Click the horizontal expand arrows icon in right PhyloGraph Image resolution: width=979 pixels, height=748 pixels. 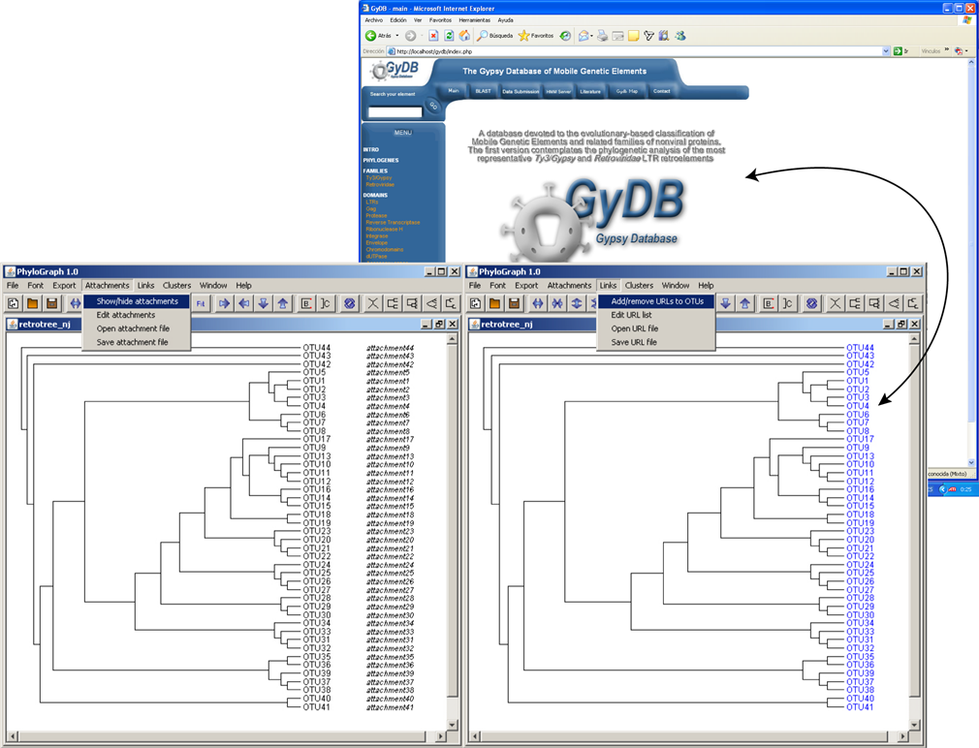click(x=538, y=304)
